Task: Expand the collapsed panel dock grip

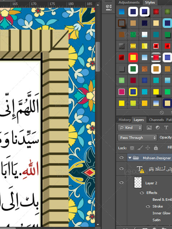Action: [108, 1]
